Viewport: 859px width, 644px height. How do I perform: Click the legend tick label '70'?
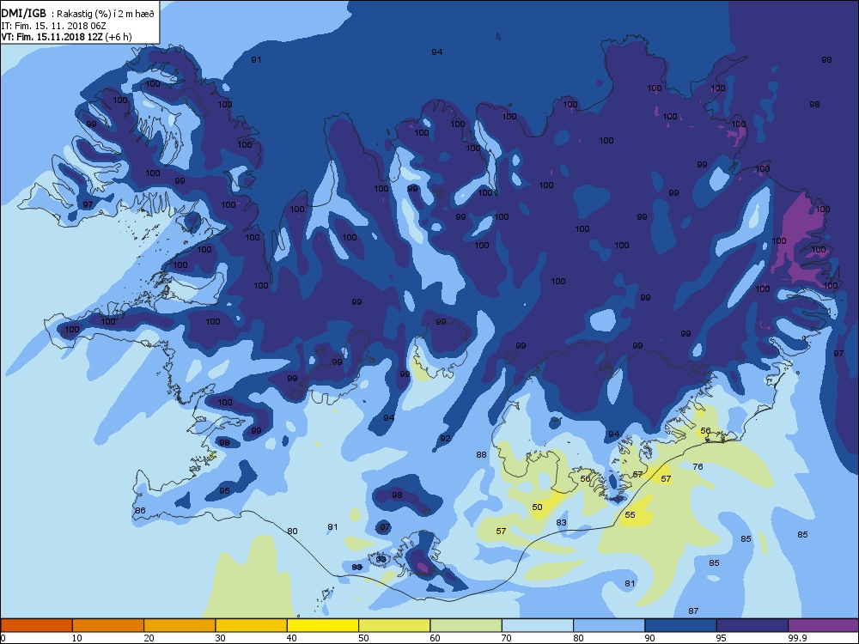(506, 638)
